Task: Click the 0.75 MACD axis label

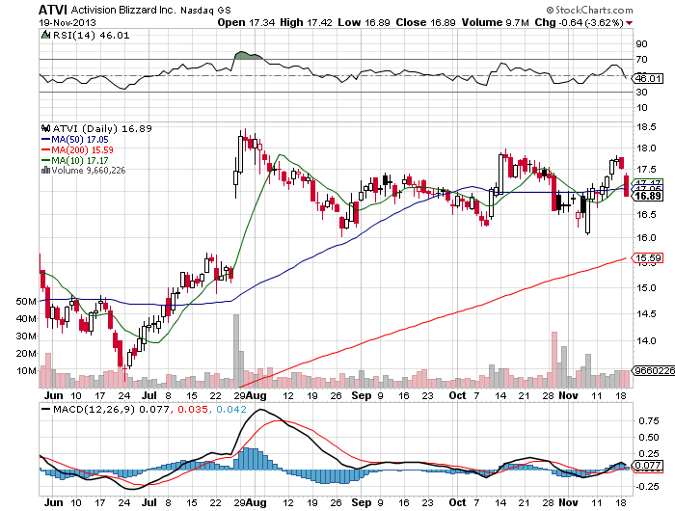Action: point(649,421)
